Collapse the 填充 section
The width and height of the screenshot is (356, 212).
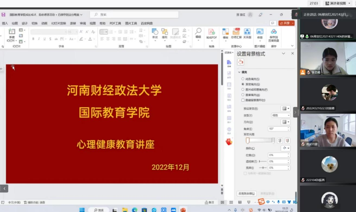[239, 72]
